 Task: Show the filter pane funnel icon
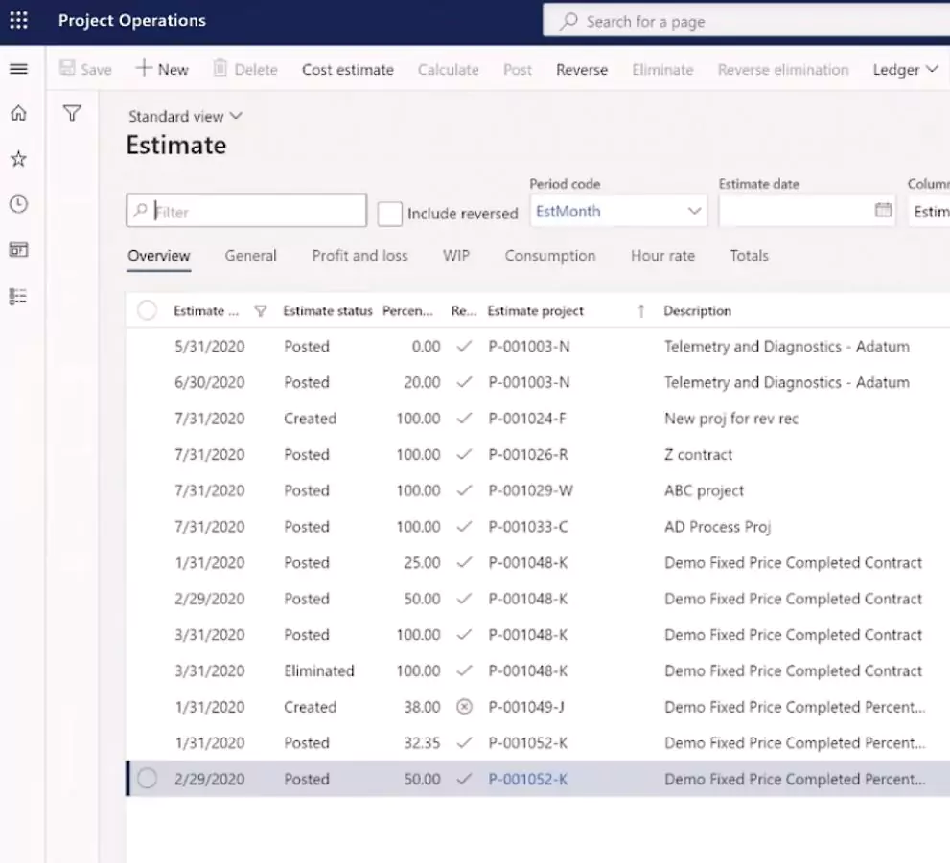pos(72,114)
